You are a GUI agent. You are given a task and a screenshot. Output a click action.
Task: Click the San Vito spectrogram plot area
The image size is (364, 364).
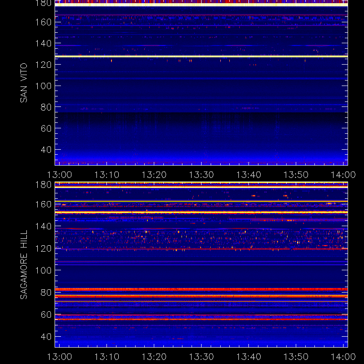click(x=201, y=83)
